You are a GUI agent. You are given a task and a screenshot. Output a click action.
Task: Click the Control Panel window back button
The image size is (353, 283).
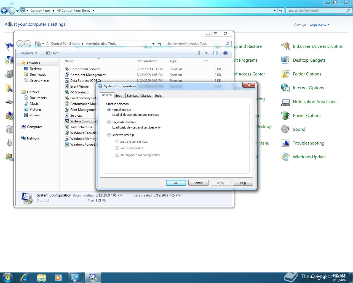click(4, 11)
